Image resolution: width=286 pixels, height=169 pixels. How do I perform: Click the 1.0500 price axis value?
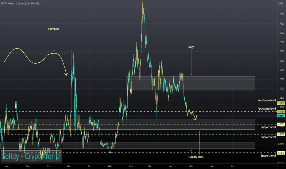click(x=281, y=98)
